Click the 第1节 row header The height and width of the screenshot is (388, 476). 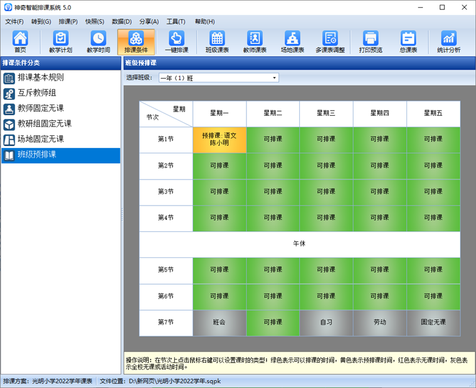(x=166, y=140)
